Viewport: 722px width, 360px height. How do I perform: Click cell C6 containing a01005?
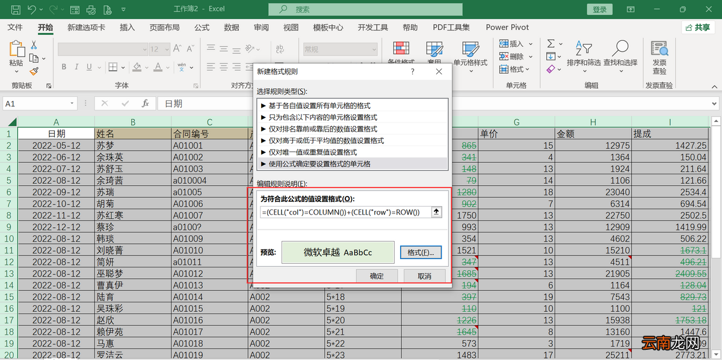tap(209, 192)
